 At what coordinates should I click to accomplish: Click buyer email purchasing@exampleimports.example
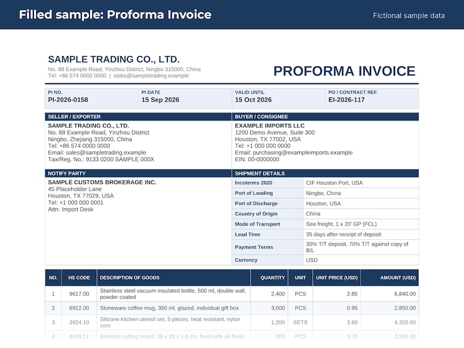tap(303, 152)
